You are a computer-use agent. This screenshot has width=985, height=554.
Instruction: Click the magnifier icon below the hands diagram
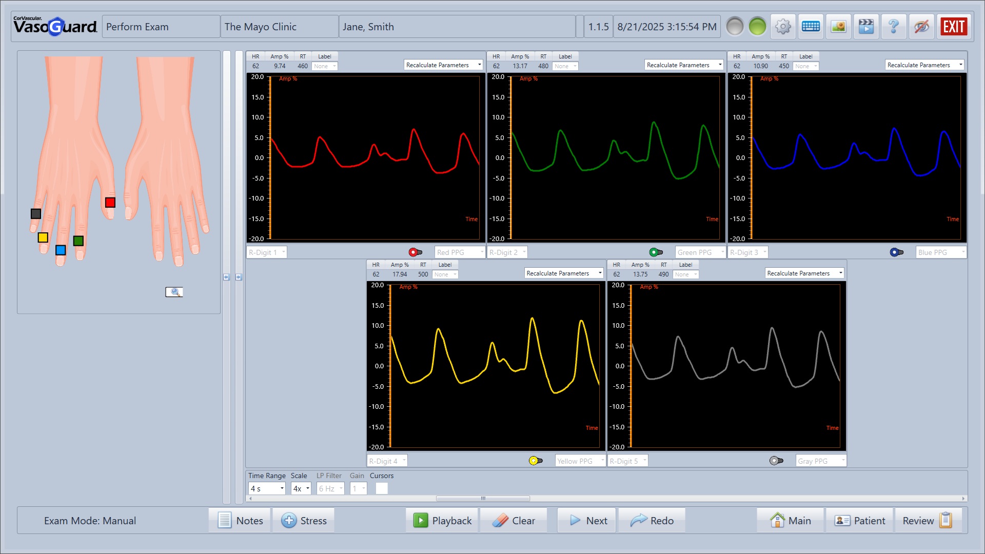tap(174, 292)
